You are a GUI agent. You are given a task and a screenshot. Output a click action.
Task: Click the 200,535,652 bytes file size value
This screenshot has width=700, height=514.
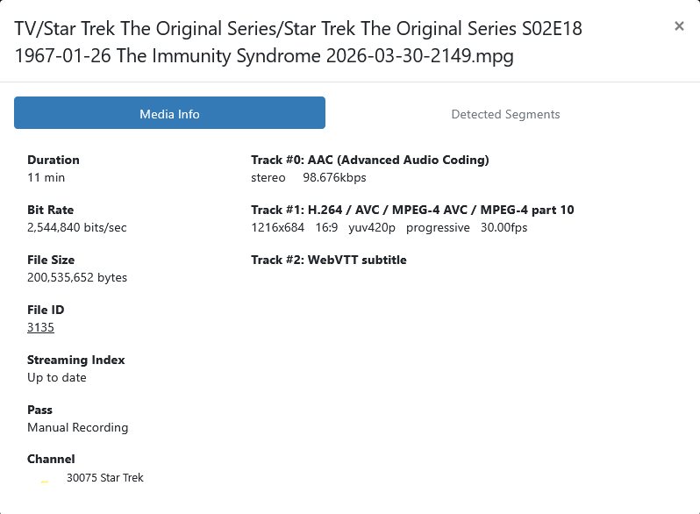point(77,277)
